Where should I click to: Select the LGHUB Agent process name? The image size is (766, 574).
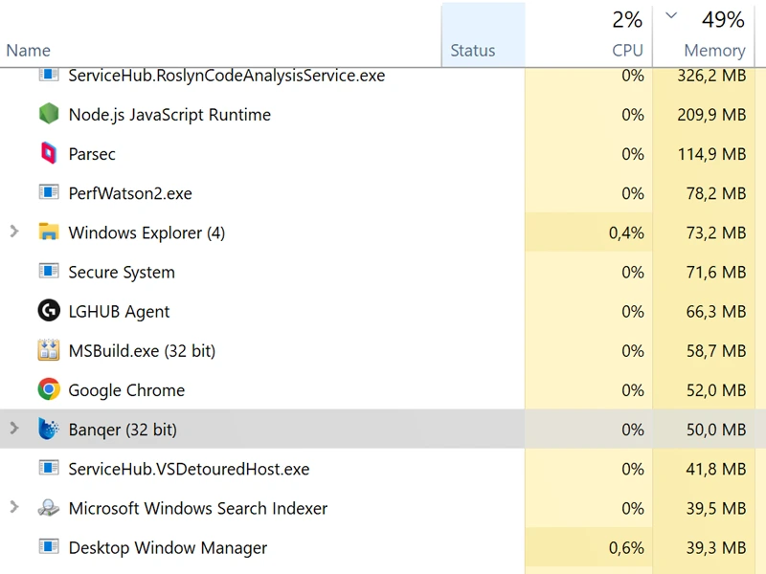119,312
